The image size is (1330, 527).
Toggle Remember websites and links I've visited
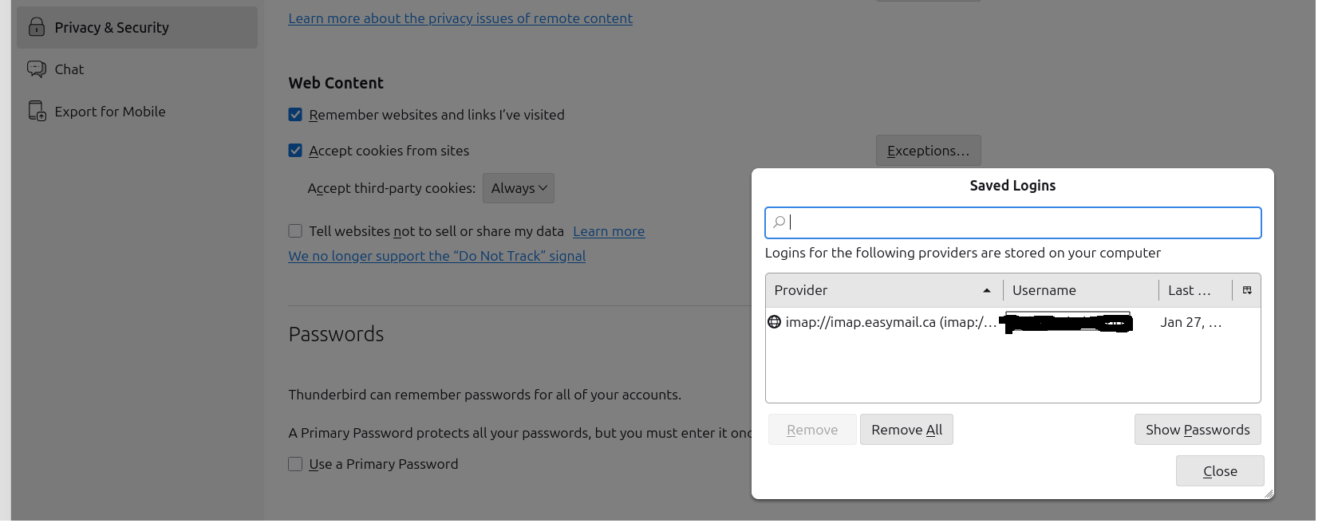coord(295,115)
